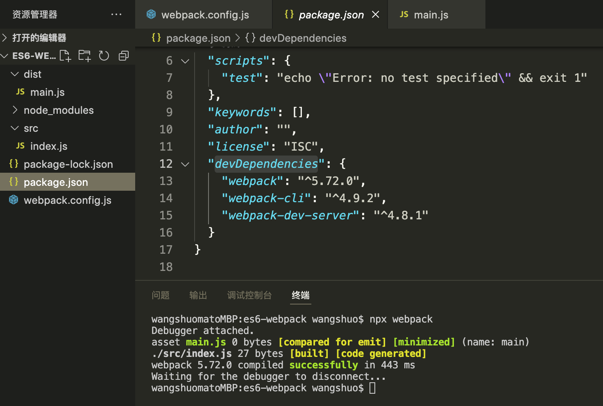Click the "webpack-dev-server" key on line 15

pyautogui.click(x=290, y=215)
